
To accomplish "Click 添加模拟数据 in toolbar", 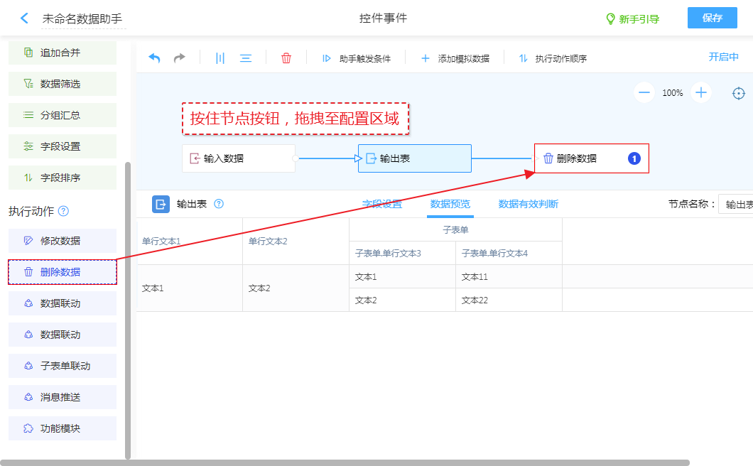I will [455, 58].
